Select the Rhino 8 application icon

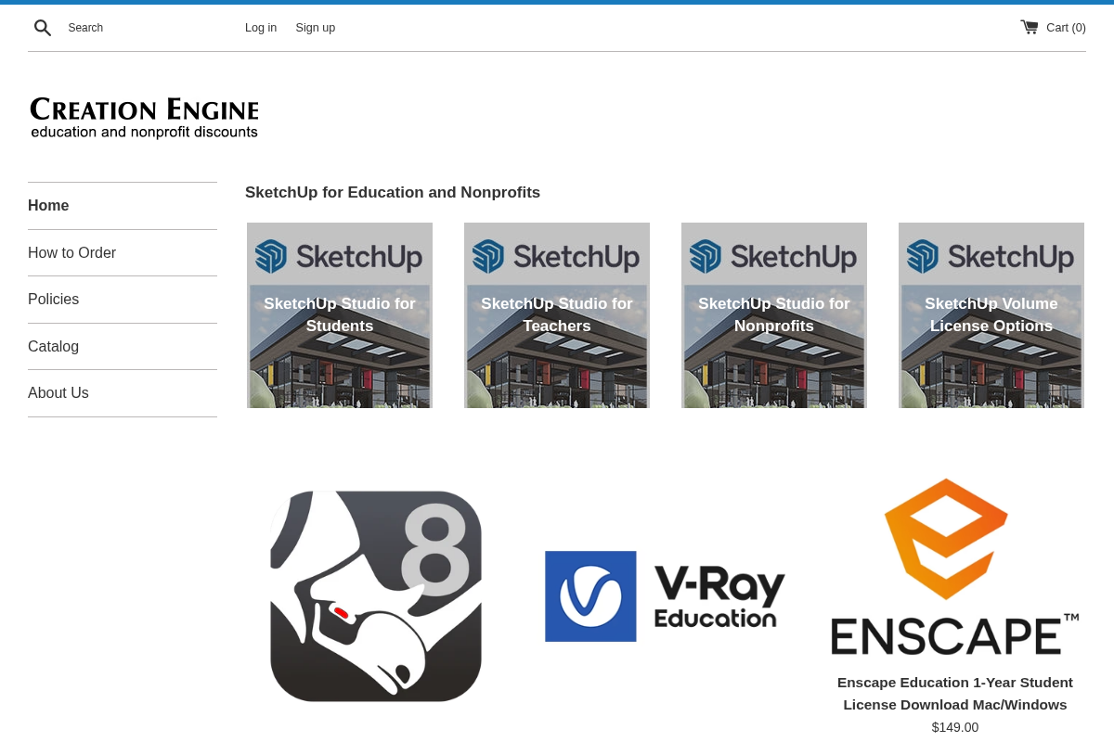(375, 595)
